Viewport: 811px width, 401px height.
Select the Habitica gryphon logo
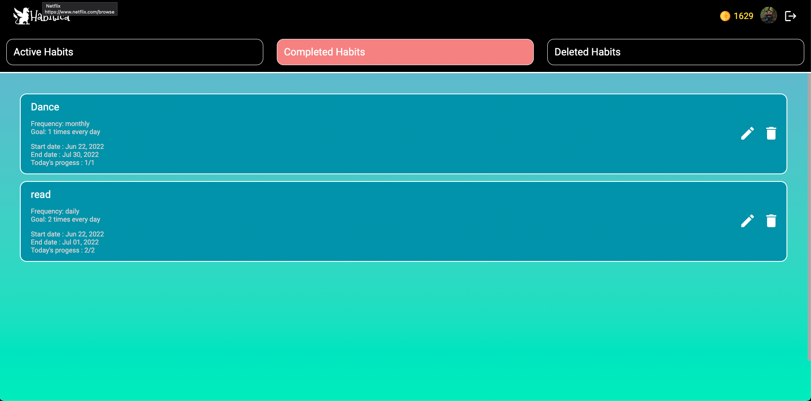(22, 15)
